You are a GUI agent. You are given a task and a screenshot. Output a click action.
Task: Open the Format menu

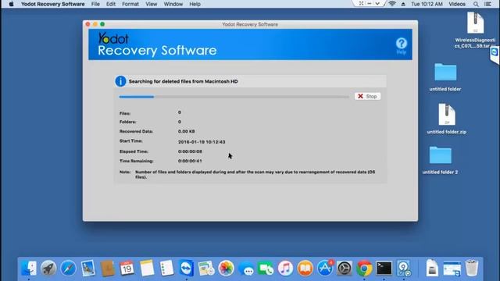(x=130, y=4)
